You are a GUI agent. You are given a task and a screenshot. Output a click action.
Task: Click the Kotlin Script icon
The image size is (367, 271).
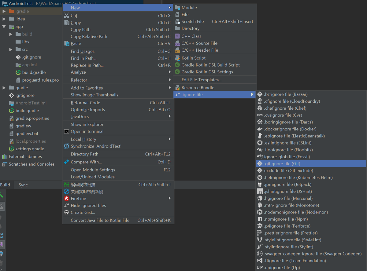(x=177, y=58)
